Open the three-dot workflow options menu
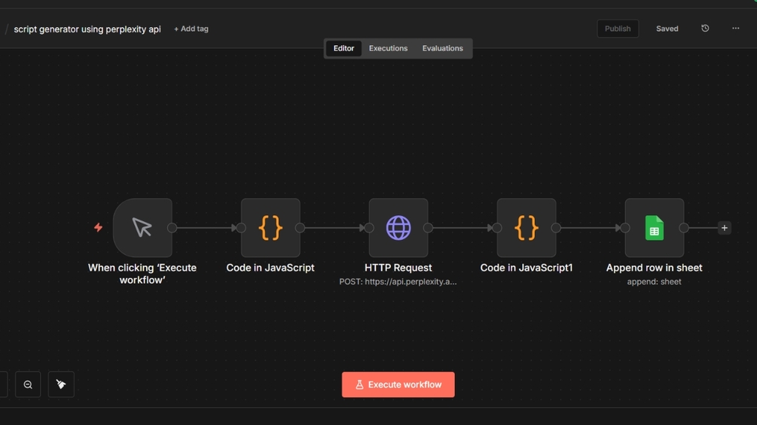Viewport: 757px width, 425px height. [x=736, y=29]
